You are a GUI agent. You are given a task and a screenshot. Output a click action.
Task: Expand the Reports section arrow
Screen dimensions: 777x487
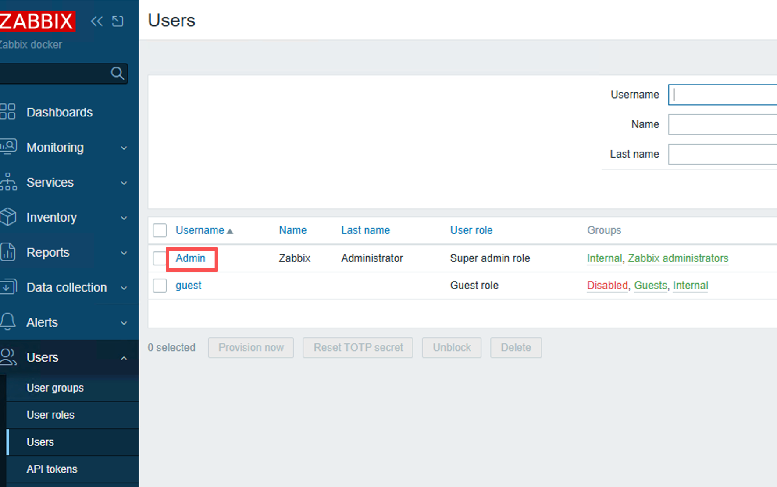click(124, 253)
